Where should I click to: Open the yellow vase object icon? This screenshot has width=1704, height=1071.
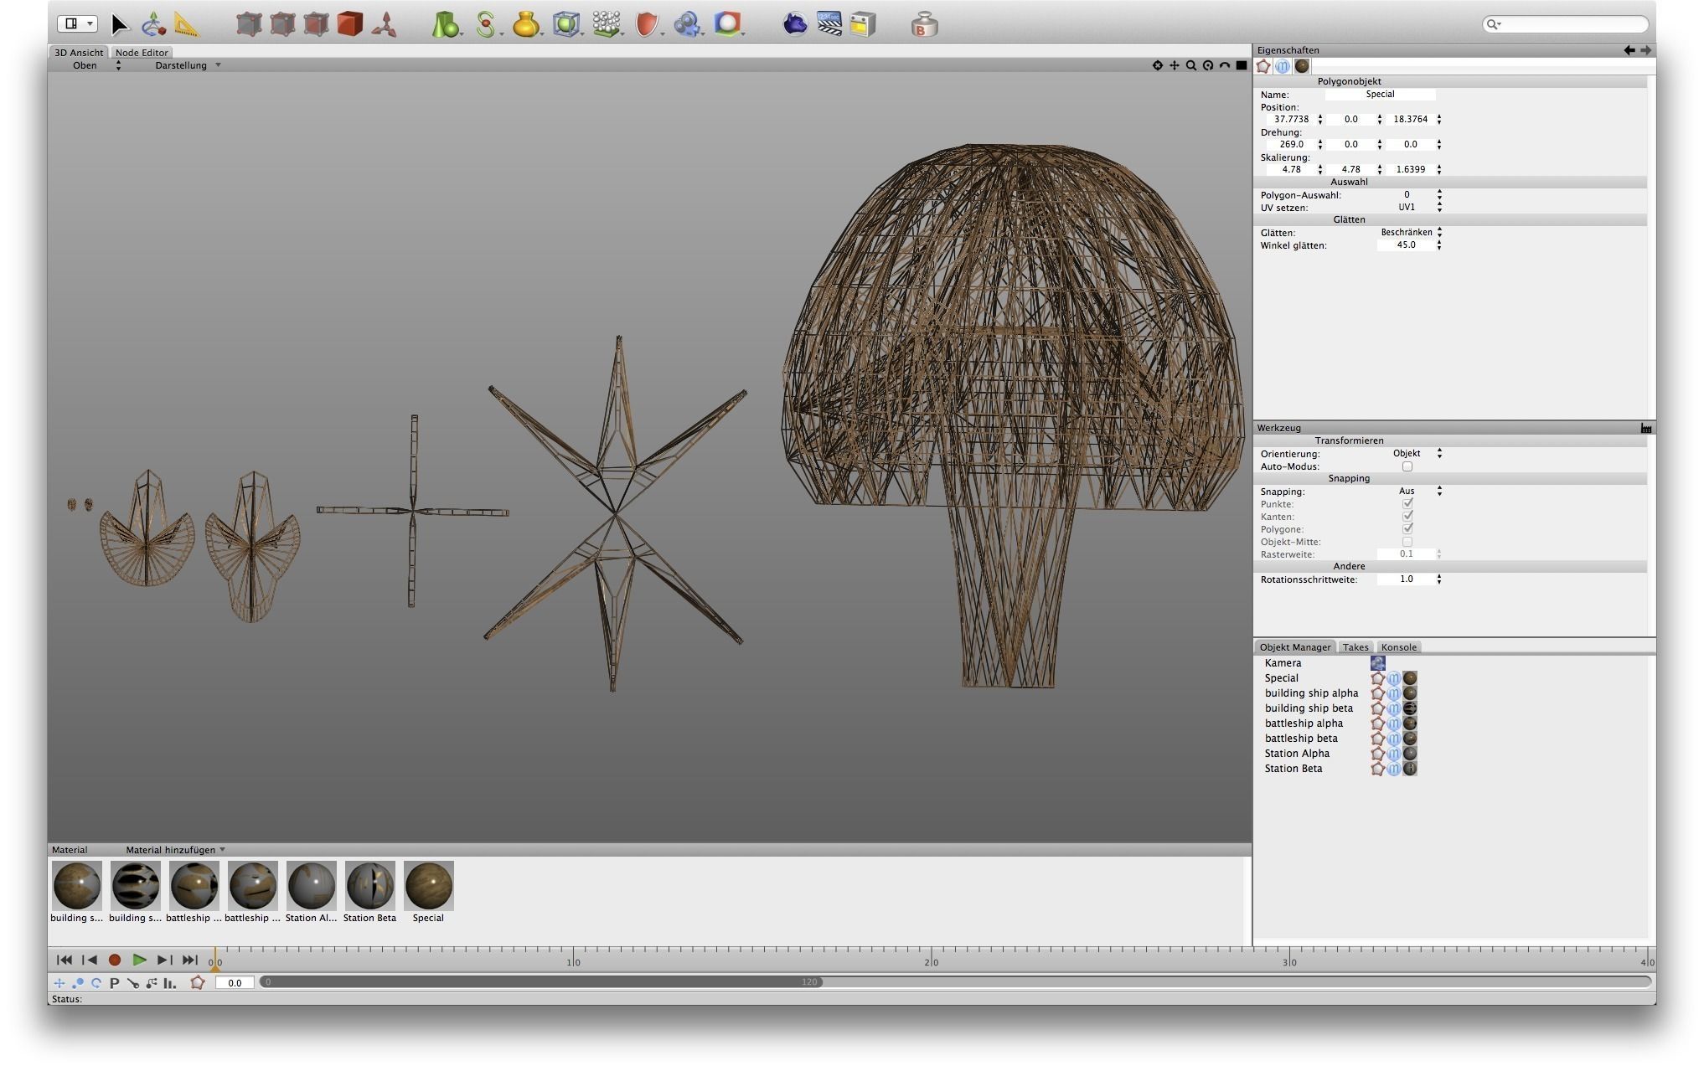tap(525, 24)
